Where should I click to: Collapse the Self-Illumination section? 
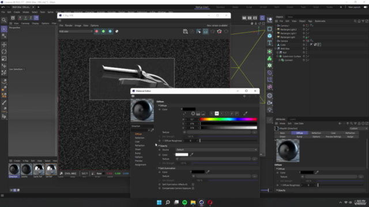click(x=159, y=168)
